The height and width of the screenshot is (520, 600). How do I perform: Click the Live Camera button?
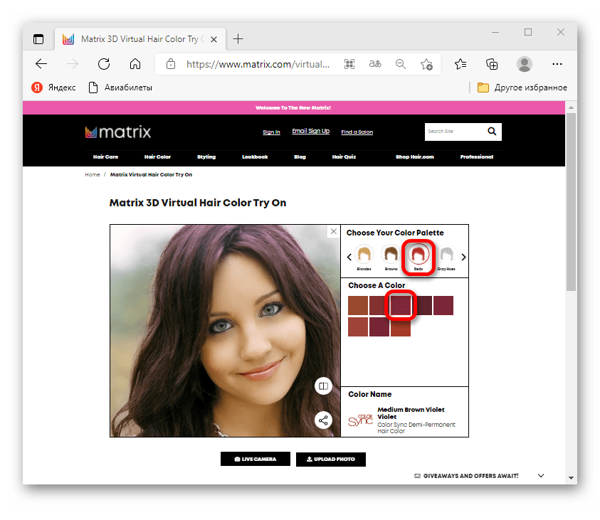(x=256, y=460)
